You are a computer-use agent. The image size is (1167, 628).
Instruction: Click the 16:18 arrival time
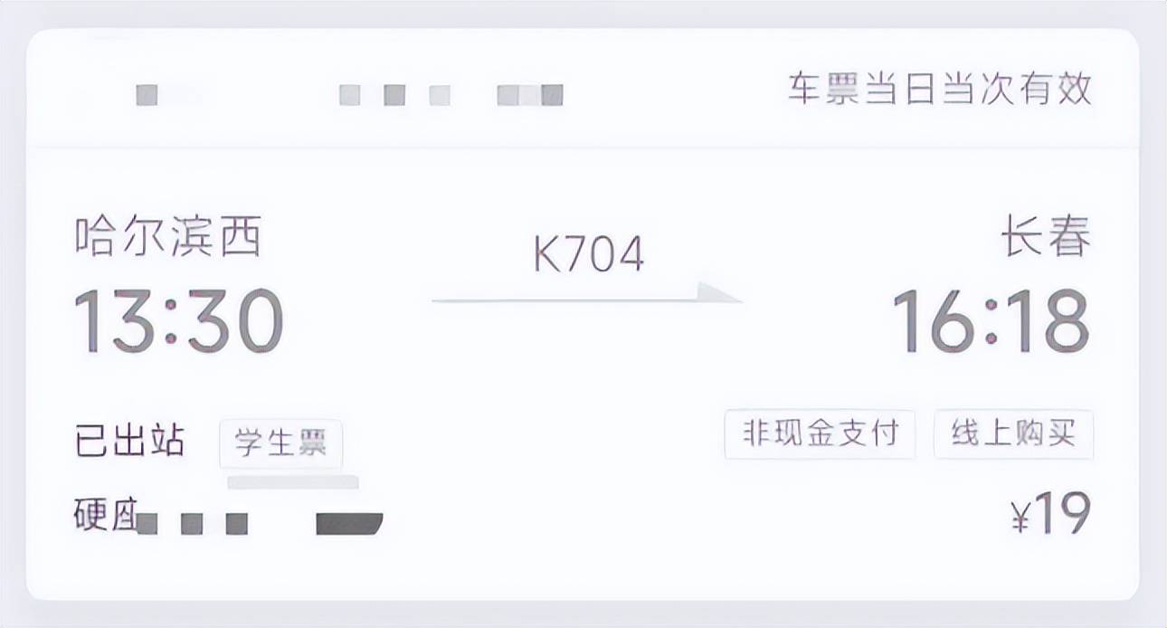point(991,321)
